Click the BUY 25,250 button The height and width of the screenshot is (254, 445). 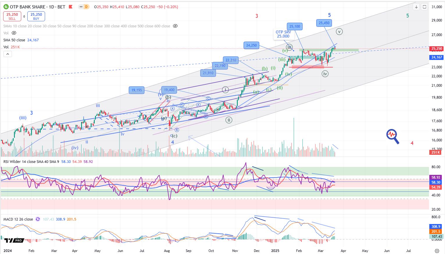coord(36,16)
